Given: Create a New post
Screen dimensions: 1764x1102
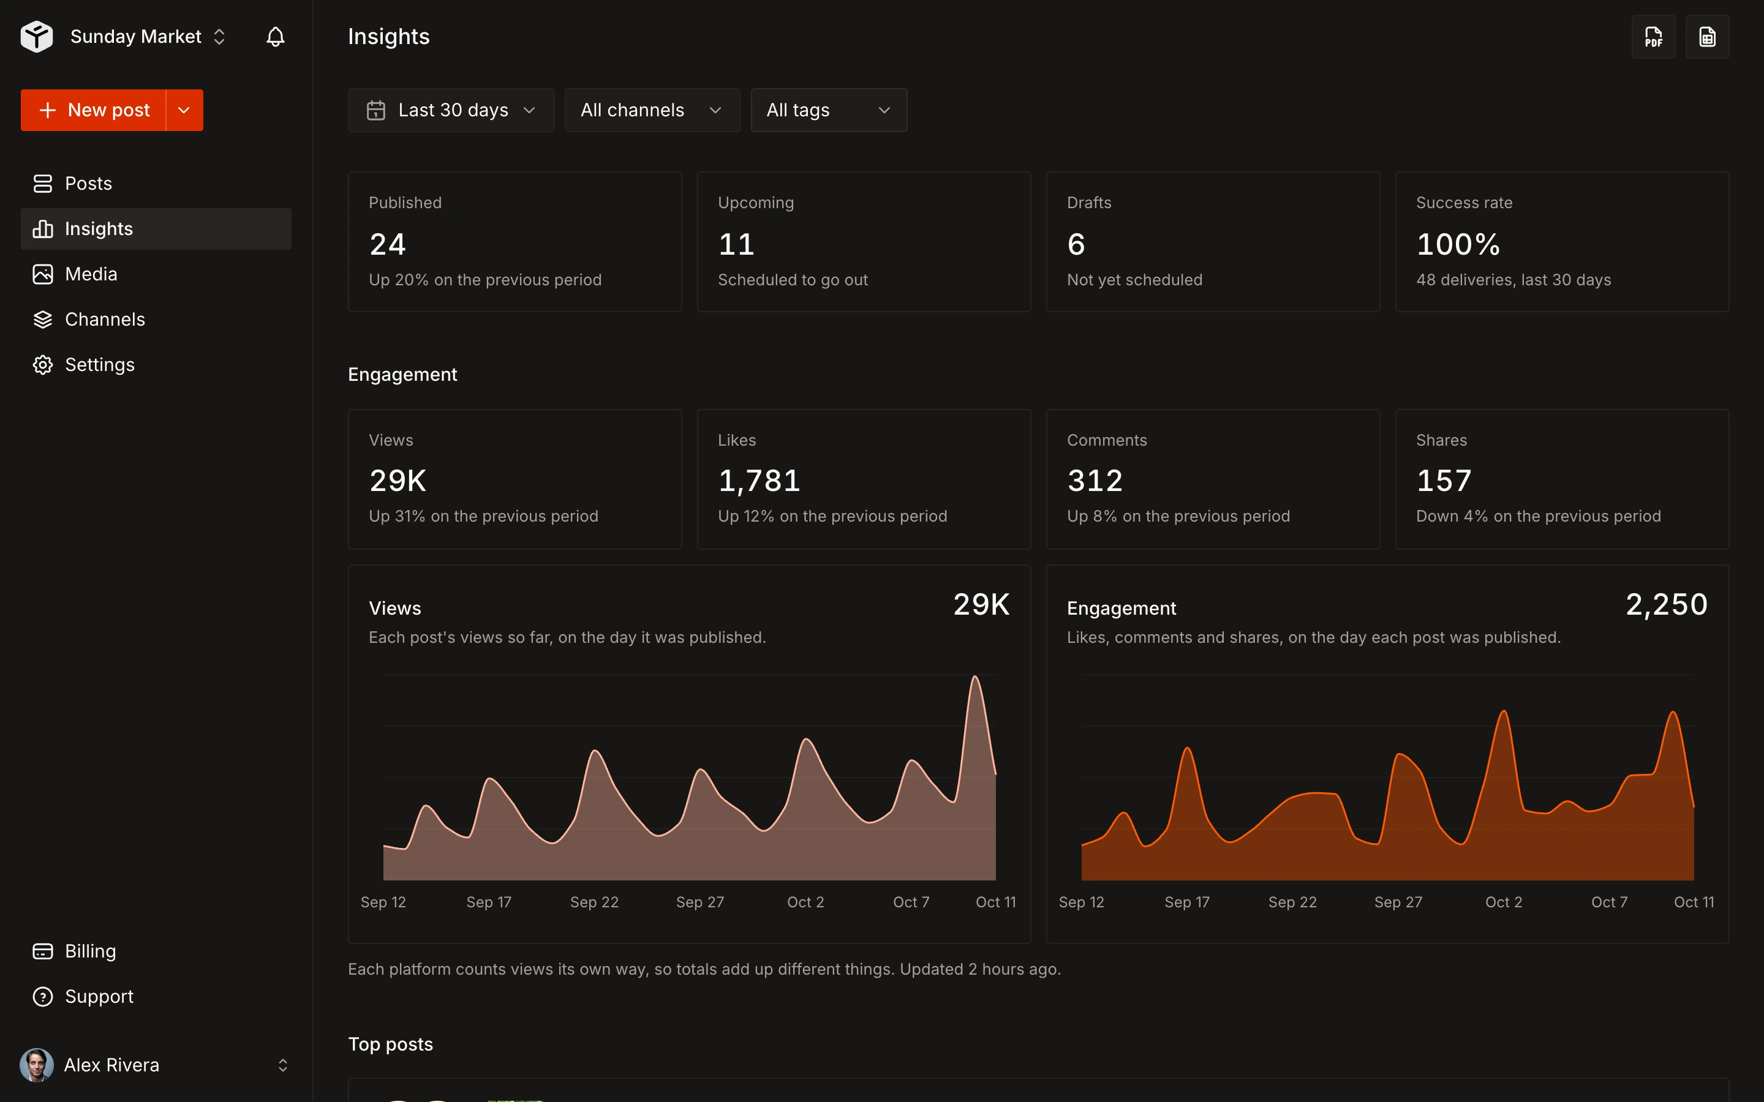Looking at the screenshot, I should tap(93, 110).
